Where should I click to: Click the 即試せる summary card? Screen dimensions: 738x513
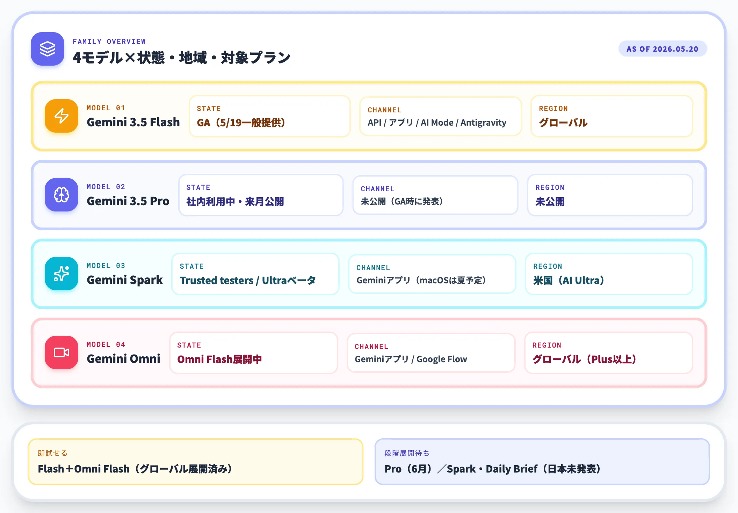196,461
